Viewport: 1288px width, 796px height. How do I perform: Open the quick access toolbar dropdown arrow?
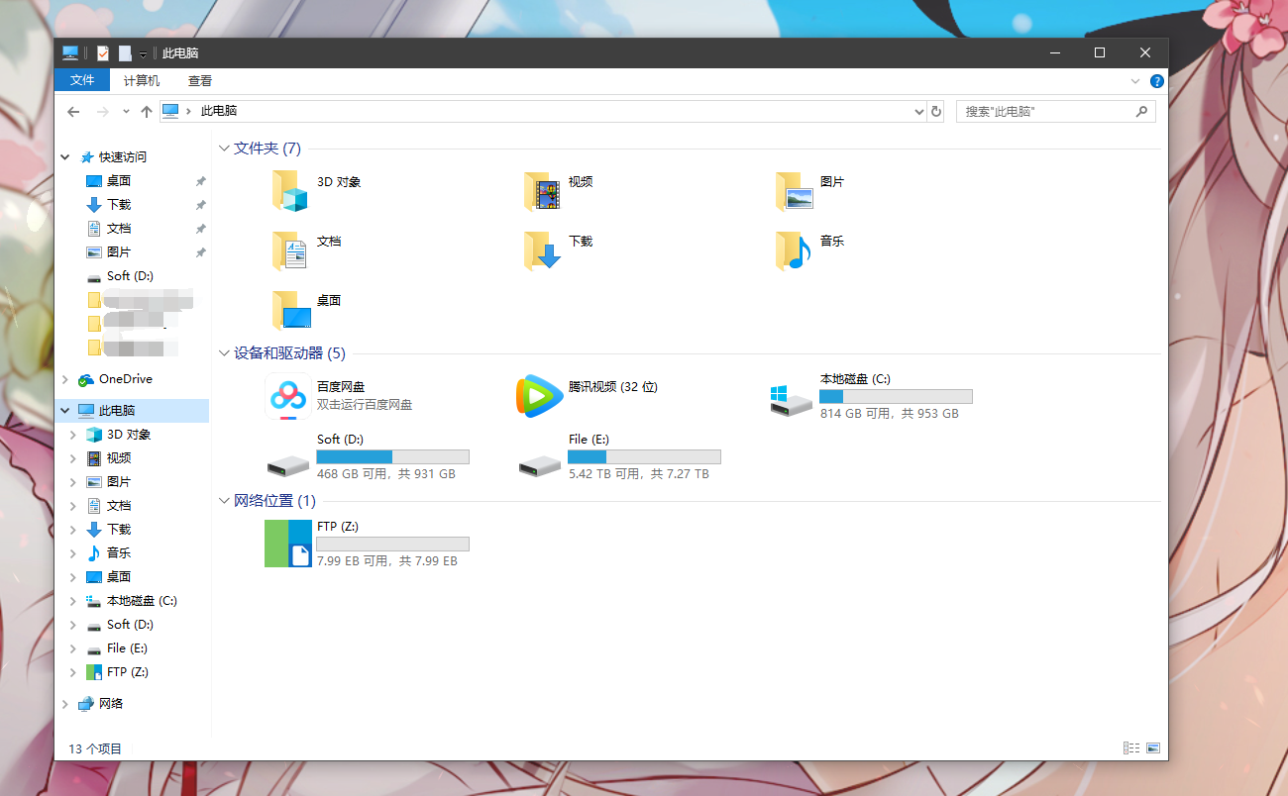point(142,52)
